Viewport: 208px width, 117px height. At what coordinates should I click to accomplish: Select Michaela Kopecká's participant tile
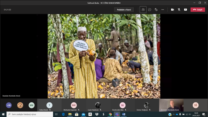(x=74, y=105)
